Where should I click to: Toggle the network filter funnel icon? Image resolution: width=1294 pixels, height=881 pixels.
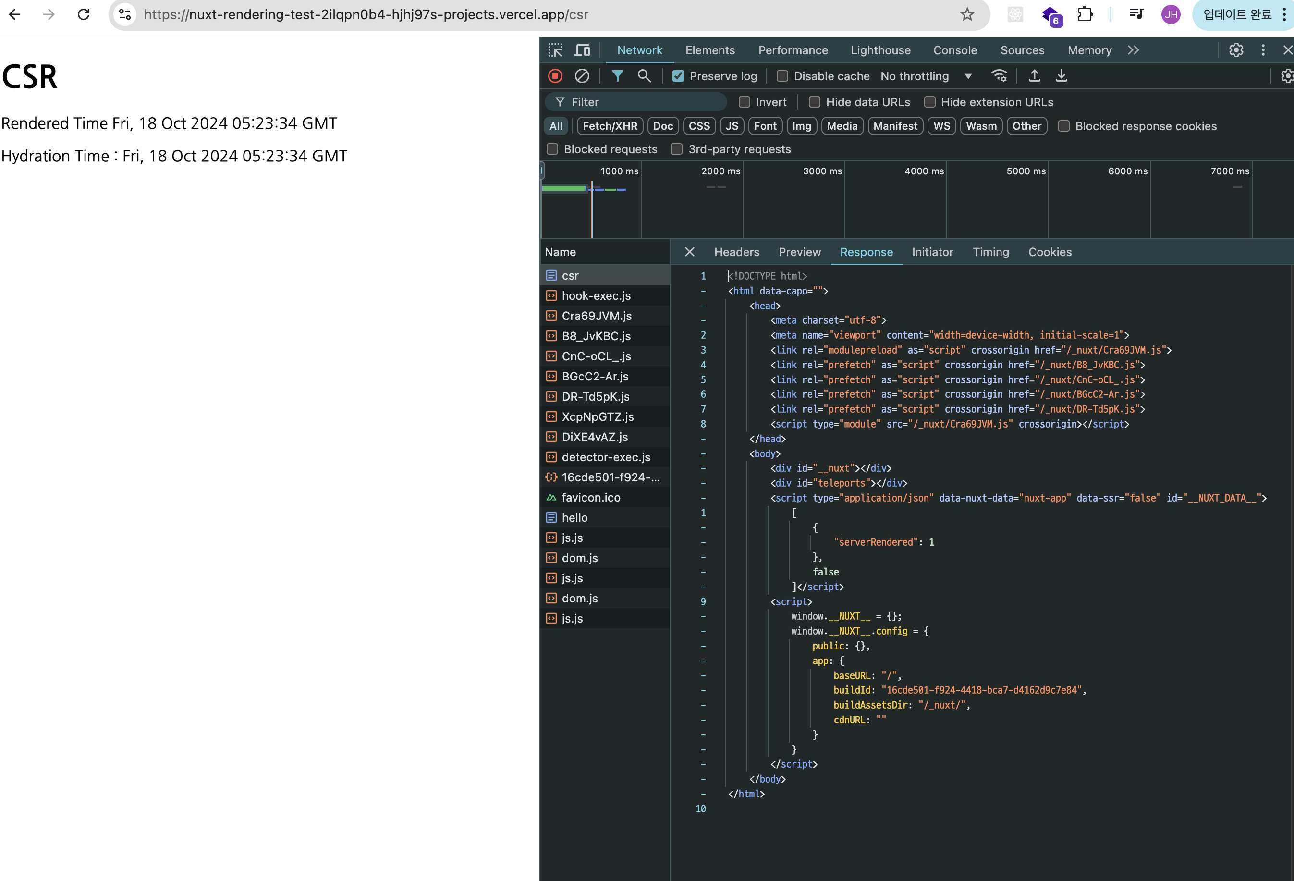coord(618,76)
